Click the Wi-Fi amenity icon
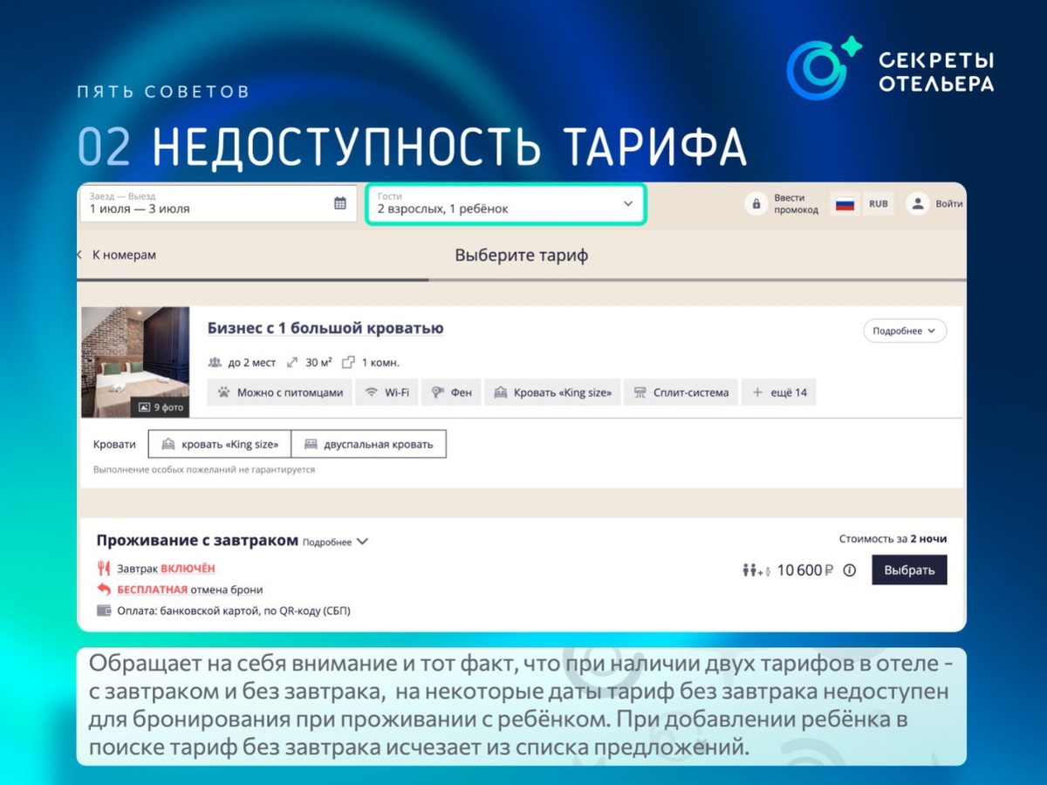Viewport: 1047px width, 785px height. (373, 392)
